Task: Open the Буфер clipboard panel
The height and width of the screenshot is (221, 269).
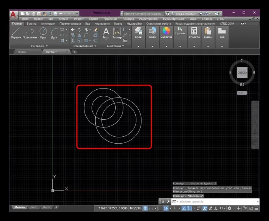Action: click(208, 33)
